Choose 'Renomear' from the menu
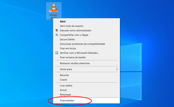The width and height of the screenshot is (174, 107). pos(65,94)
